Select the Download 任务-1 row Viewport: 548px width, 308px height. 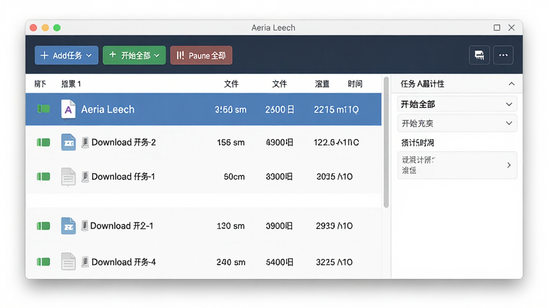click(x=203, y=176)
